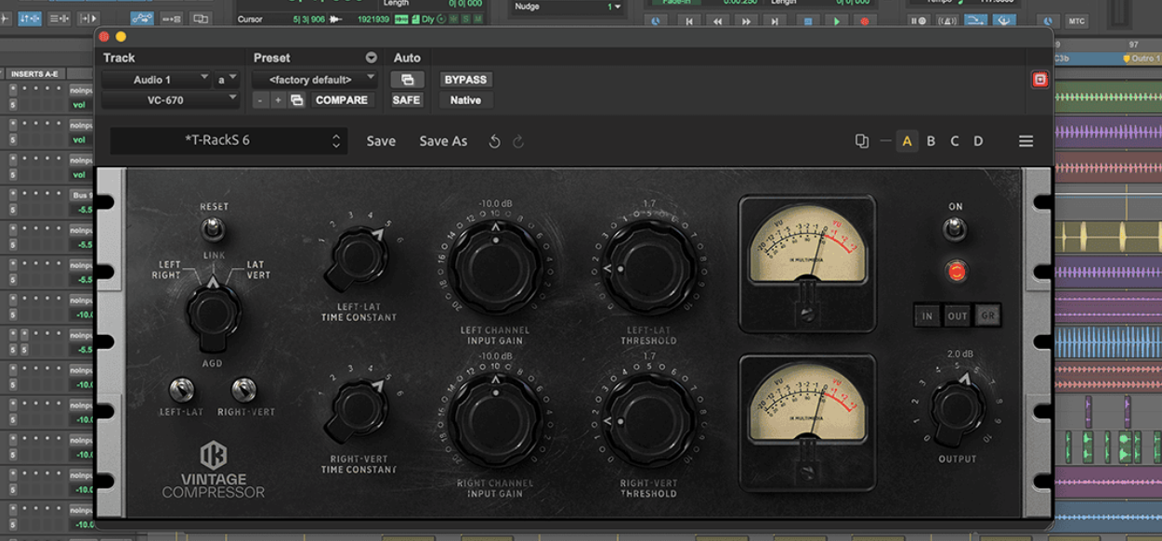Click the Native format button

(465, 100)
